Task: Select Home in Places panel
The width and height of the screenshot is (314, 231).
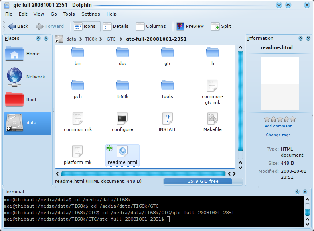Action: [x=27, y=54]
